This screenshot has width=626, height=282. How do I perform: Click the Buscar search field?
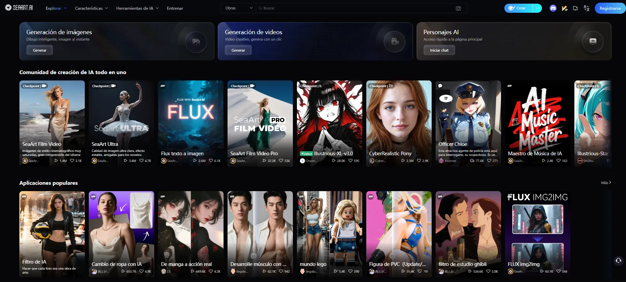pyautogui.click(x=355, y=8)
